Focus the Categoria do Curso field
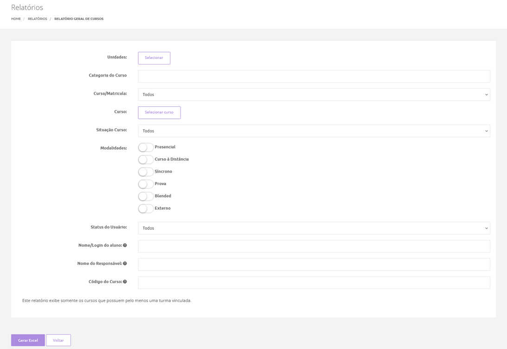 pyautogui.click(x=314, y=77)
